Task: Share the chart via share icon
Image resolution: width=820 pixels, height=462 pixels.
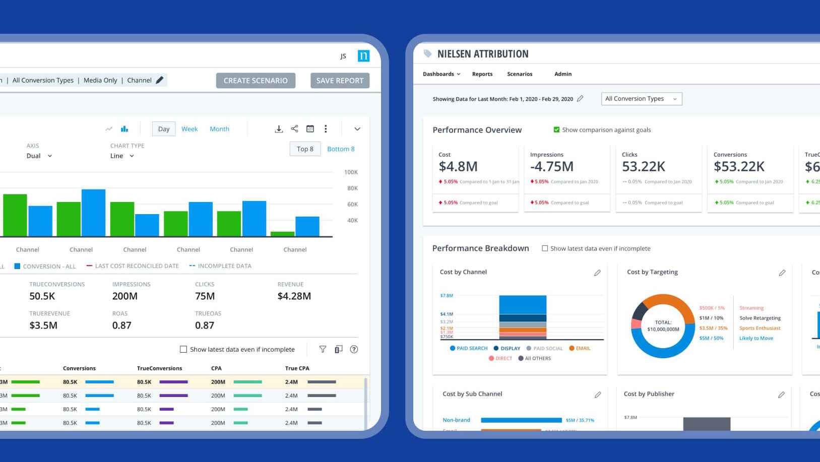Action: pos(294,129)
